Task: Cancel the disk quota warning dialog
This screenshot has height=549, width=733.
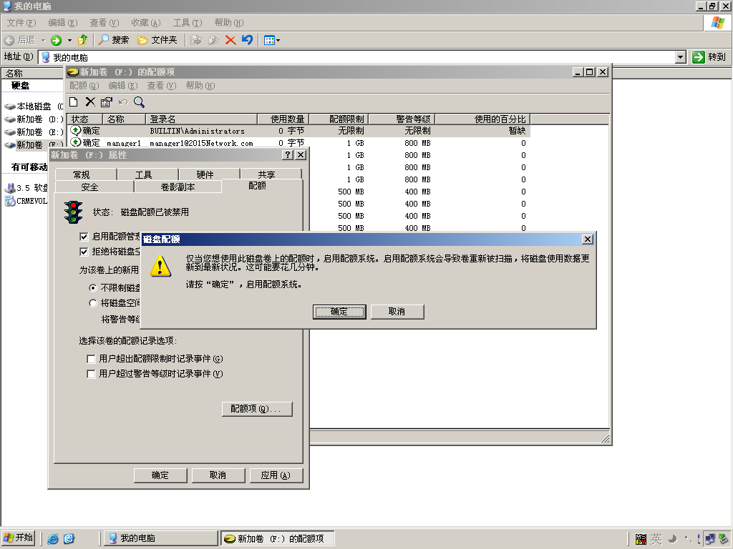Action: [x=397, y=312]
